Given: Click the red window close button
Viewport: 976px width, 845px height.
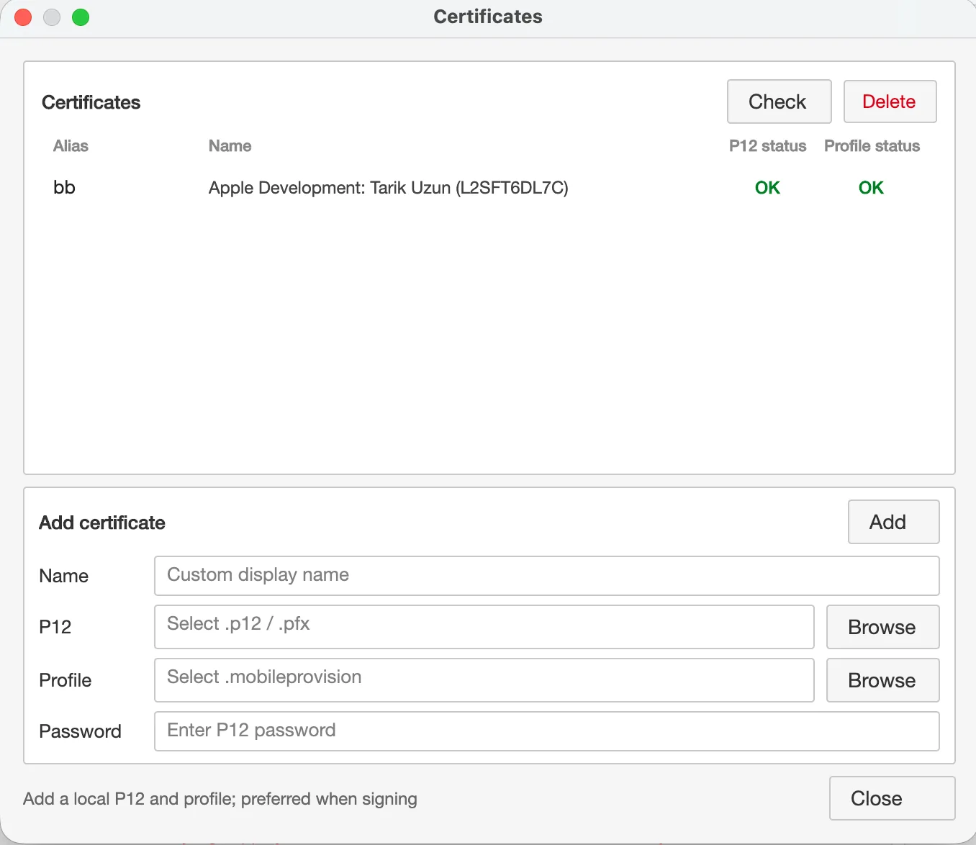Looking at the screenshot, I should pyautogui.click(x=23, y=17).
